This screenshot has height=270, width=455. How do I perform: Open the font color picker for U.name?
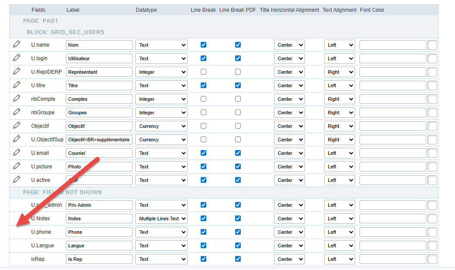pos(432,45)
